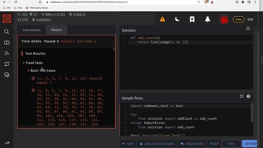Click the second failed test error icon
Viewport: 263px width, 148px height.
33,90
